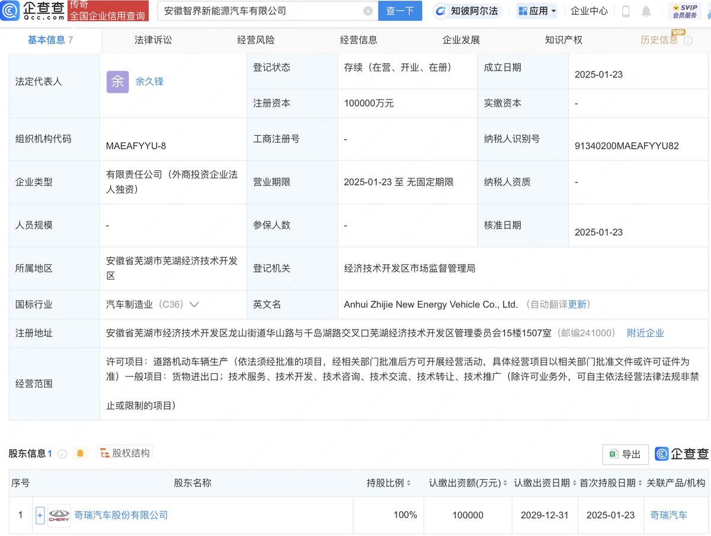This screenshot has width=711, height=536.
Task: Switch to the 法律诉讼 tab
Action: (152, 40)
